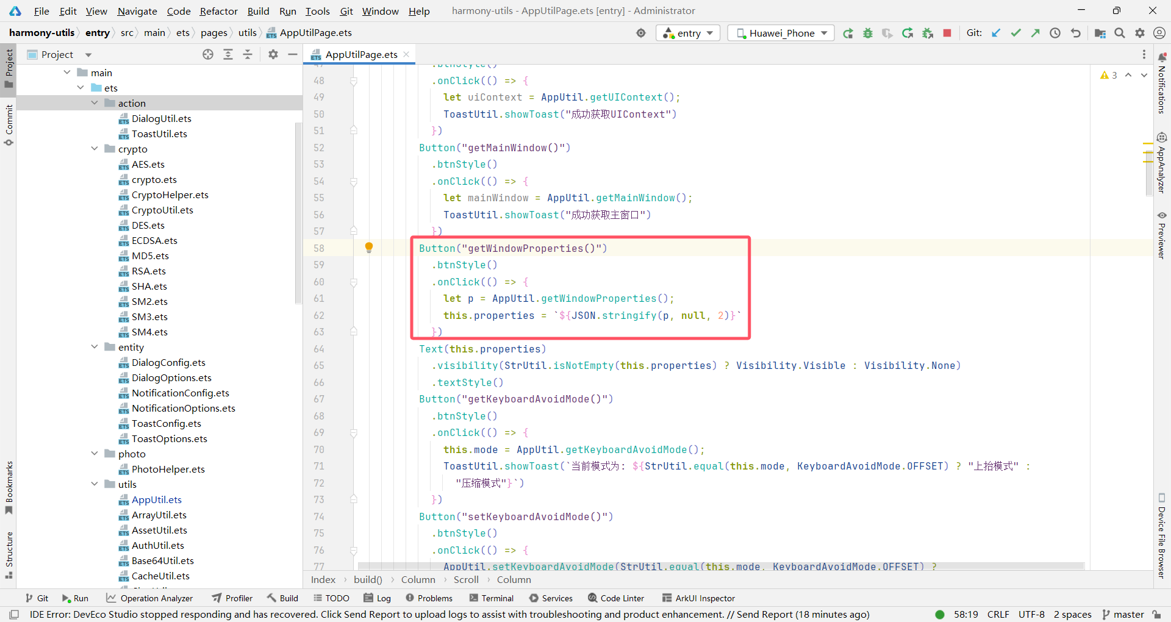1171x622 pixels.
Task: Click the yellow intention bulb on line 58
Action: [369, 247]
